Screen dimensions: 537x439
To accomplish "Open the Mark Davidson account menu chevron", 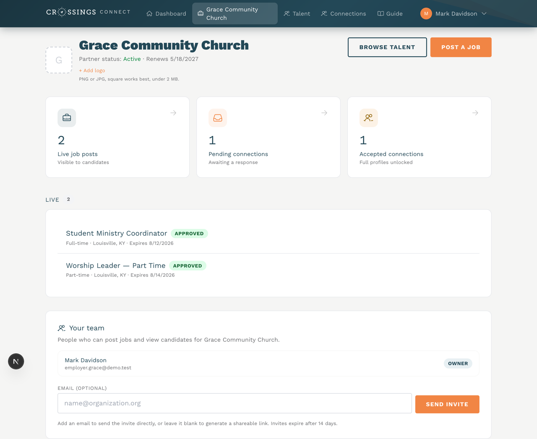I will 484,13.
